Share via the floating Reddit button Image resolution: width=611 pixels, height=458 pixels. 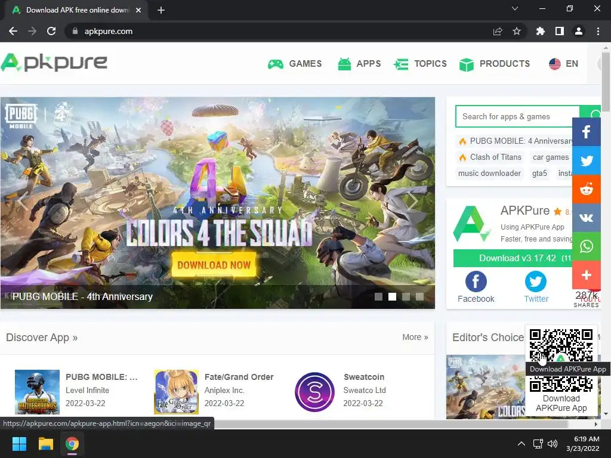tap(587, 189)
